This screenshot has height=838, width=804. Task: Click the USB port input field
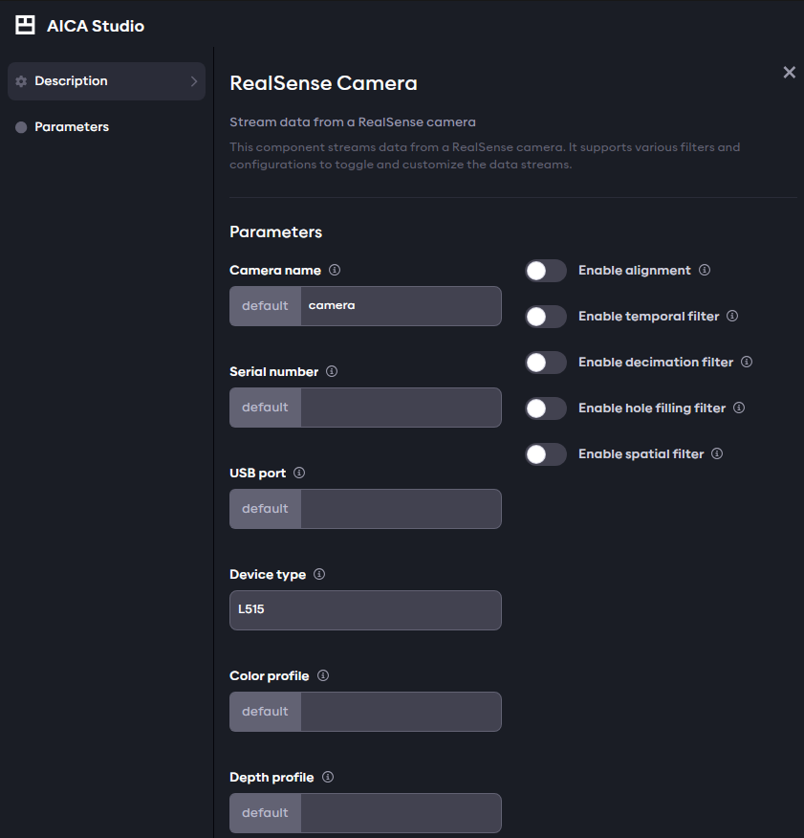401,509
